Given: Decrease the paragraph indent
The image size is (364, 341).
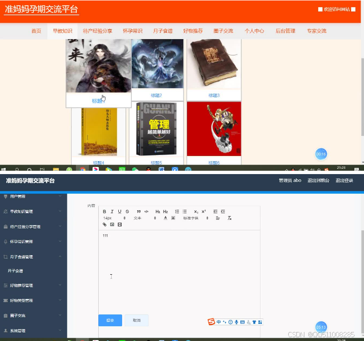Looking at the screenshot, I should click(216, 211).
